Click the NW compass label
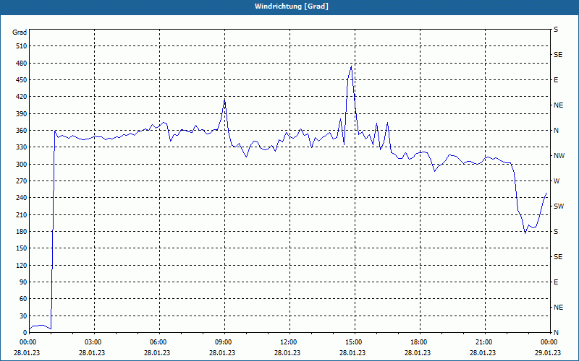579x361 pixels. click(559, 156)
